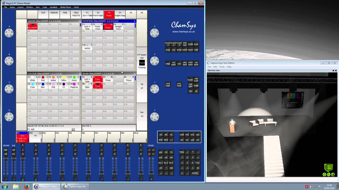The width and height of the screenshot is (339, 190).
Task: Click the next head button
Action: pos(168,85)
